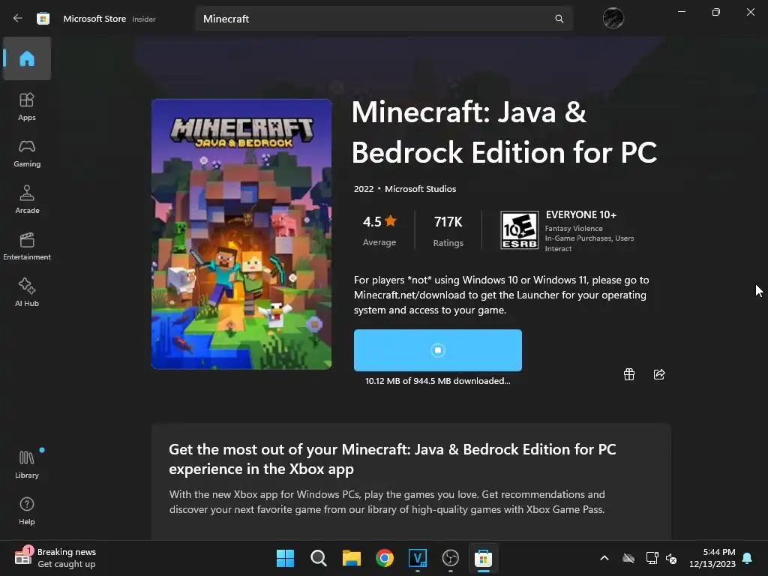
Task: Open the notification bell
Action: point(748,558)
